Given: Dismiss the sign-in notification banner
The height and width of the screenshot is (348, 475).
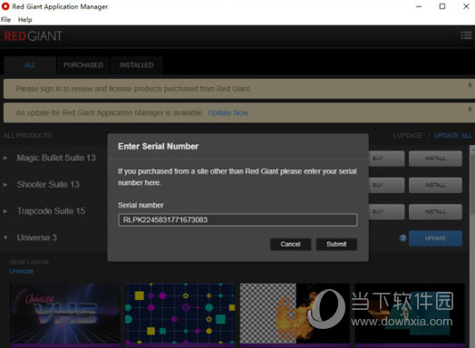Looking at the screenshot, I should pyautogui.click(x=470, y=85).
